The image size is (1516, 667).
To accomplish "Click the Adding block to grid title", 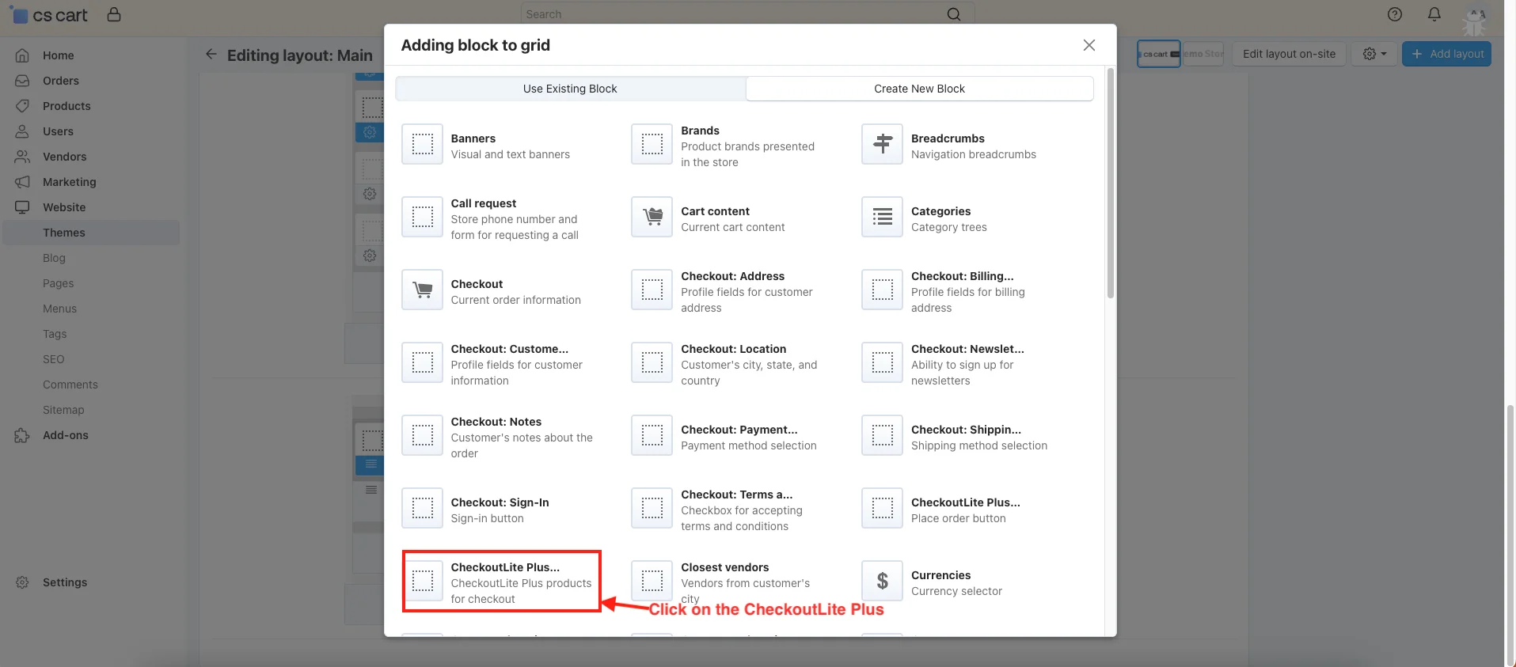I will tap(476, 45).
